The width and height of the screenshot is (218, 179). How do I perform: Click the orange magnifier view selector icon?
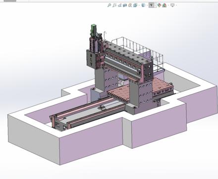pyautogui.click(x=130, y=5)
